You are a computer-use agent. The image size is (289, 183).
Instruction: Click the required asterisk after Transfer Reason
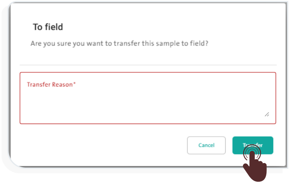(x=75, y=84)
